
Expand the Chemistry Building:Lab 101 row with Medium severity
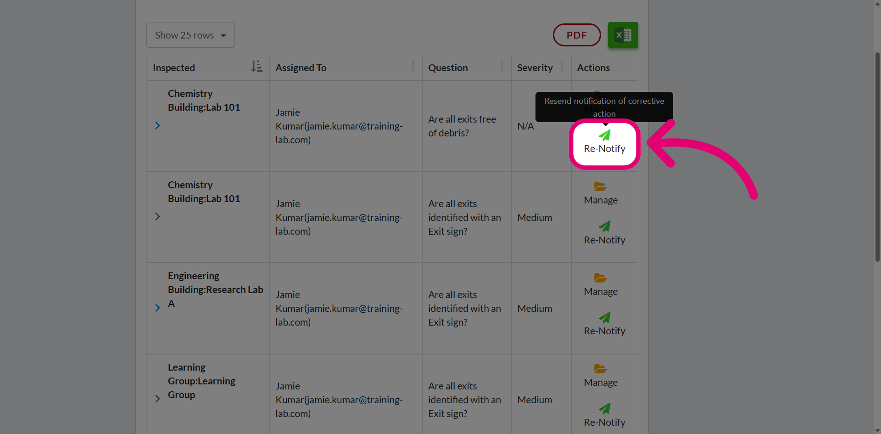coord(157,216)
